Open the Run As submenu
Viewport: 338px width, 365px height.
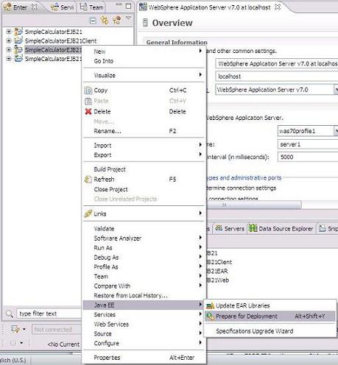point(144,248)
